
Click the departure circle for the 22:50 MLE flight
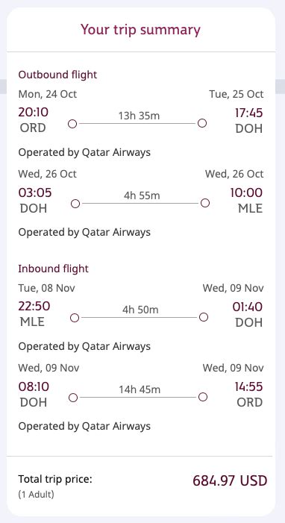[75, 318]
